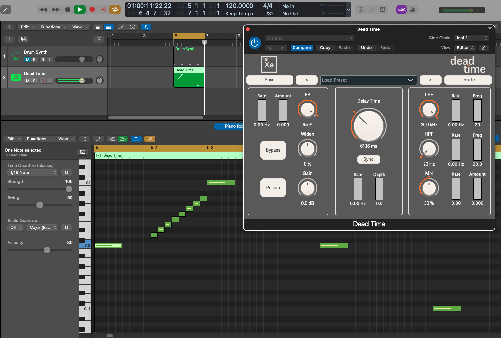
Task: Click the Collapse mode button in Piano Roll
Action: [x=85, y=139]
